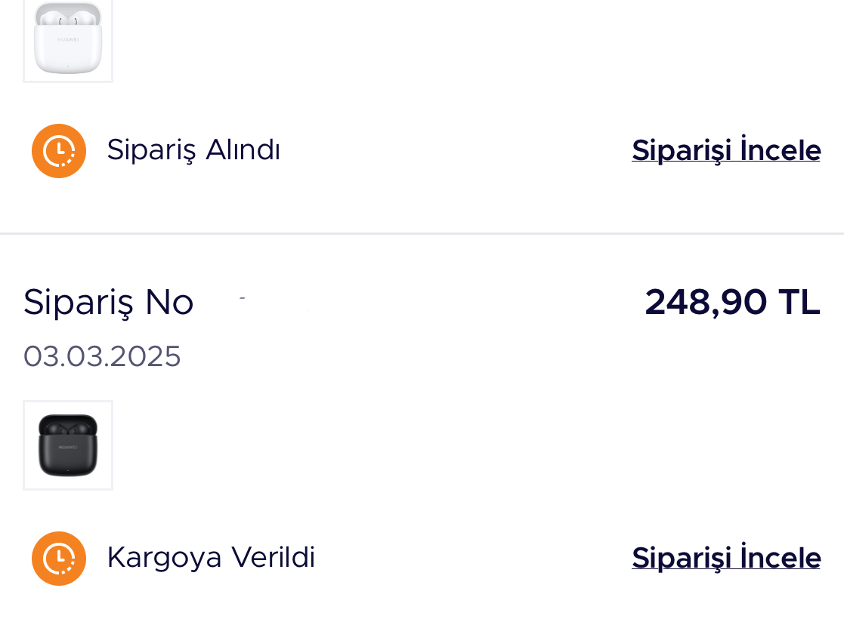Click the order date 03.03.2025
The width and height of the screenshot is (844, 622).
[102, 356]
